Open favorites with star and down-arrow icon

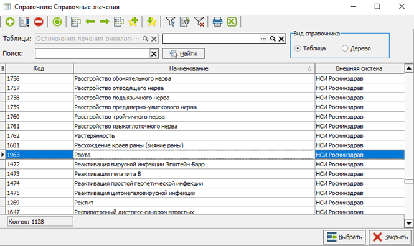click(x=152, y=22)
